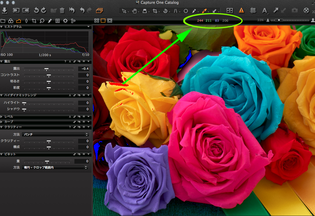This screenshot has width=315, height=216.
Task: Click the trash delete icon
Action: coord(62,10)
